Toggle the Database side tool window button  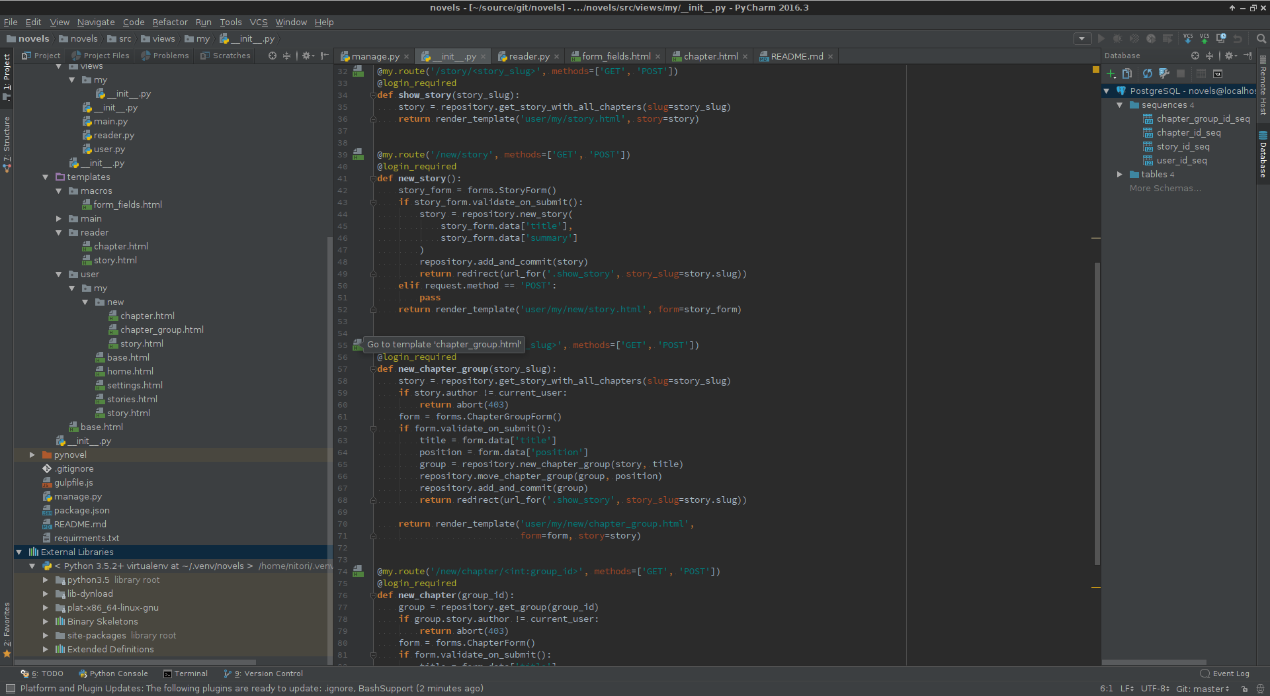pyautogui.click(x=1263, y=155)
